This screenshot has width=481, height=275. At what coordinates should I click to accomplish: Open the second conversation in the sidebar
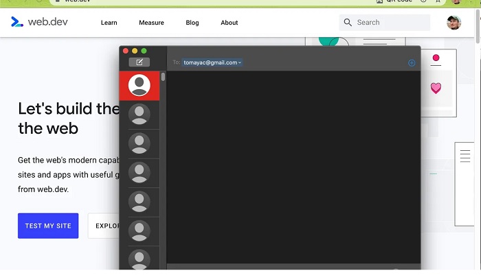(x=139, y=115)
